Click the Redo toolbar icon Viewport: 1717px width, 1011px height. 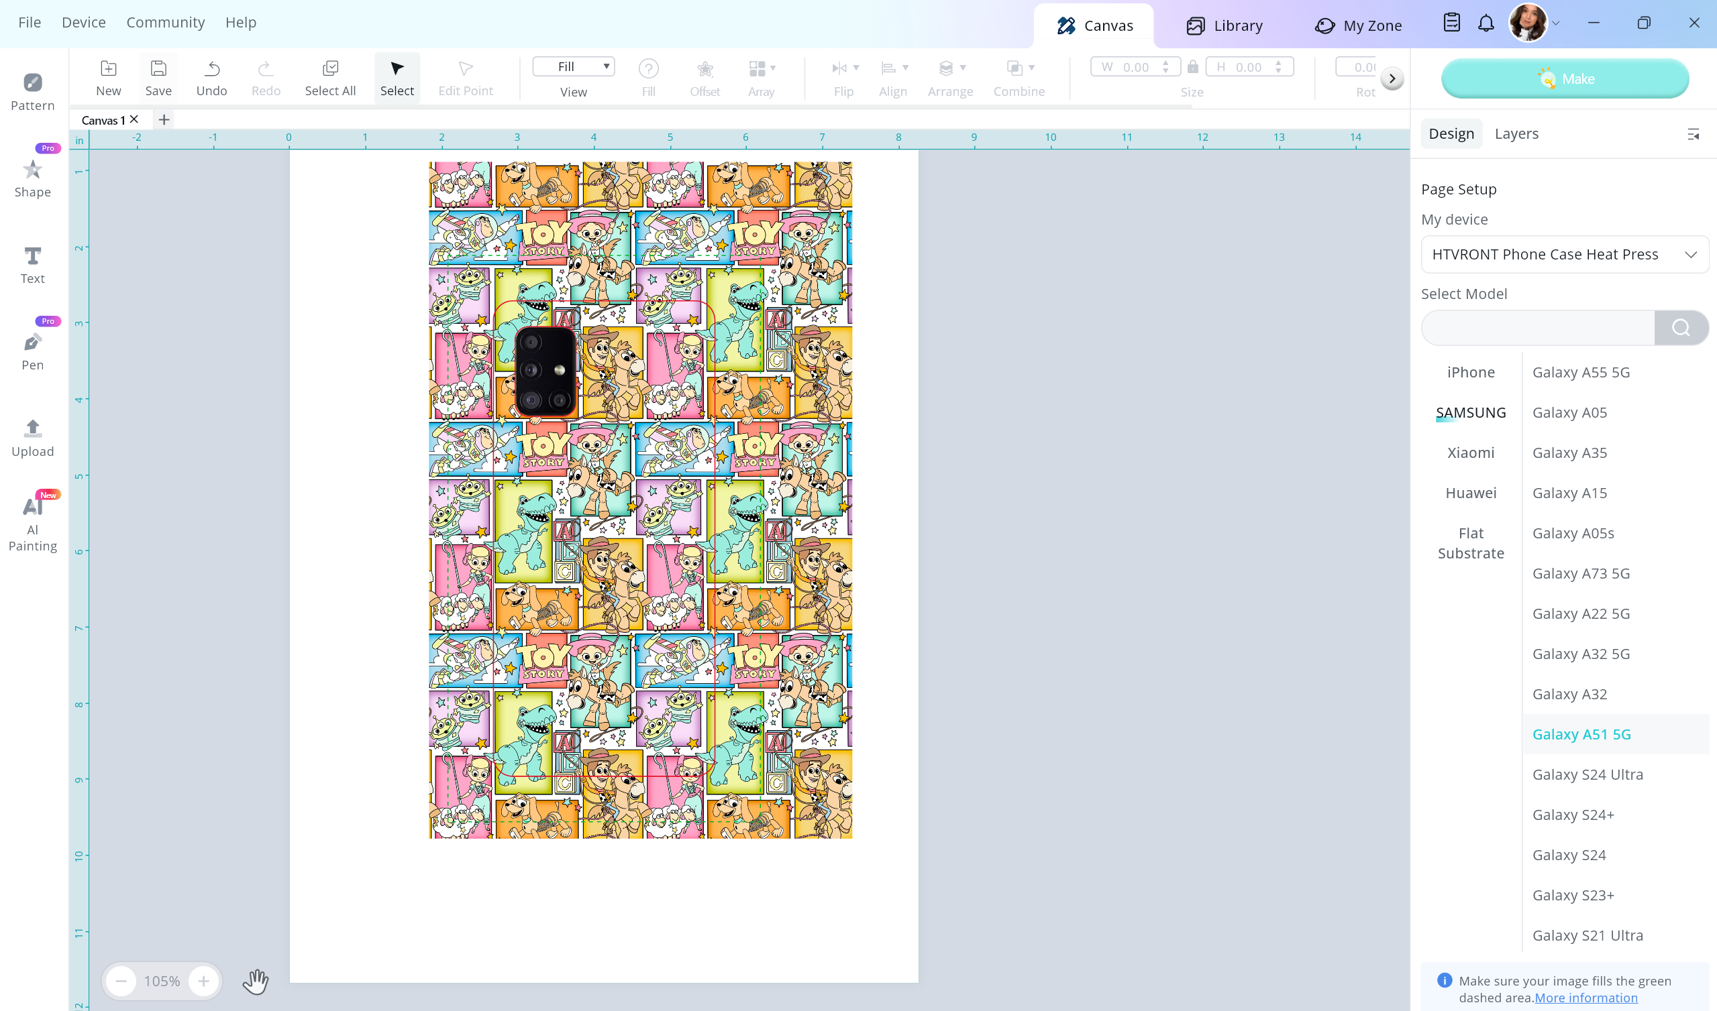tap(265, 78)
